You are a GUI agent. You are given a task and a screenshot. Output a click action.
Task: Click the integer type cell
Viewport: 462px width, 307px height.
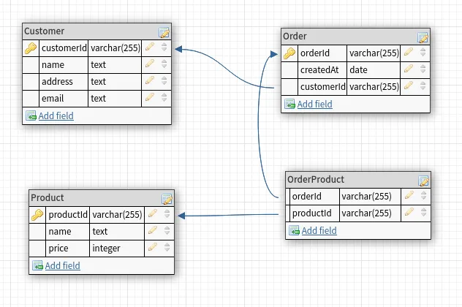click(x=117, y=249)
